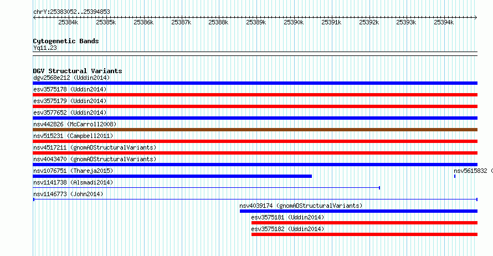This screenshot has height=256, width=493.
Task: Click the thin blue line for nsv1146773
Action: (x=255, y=199)
